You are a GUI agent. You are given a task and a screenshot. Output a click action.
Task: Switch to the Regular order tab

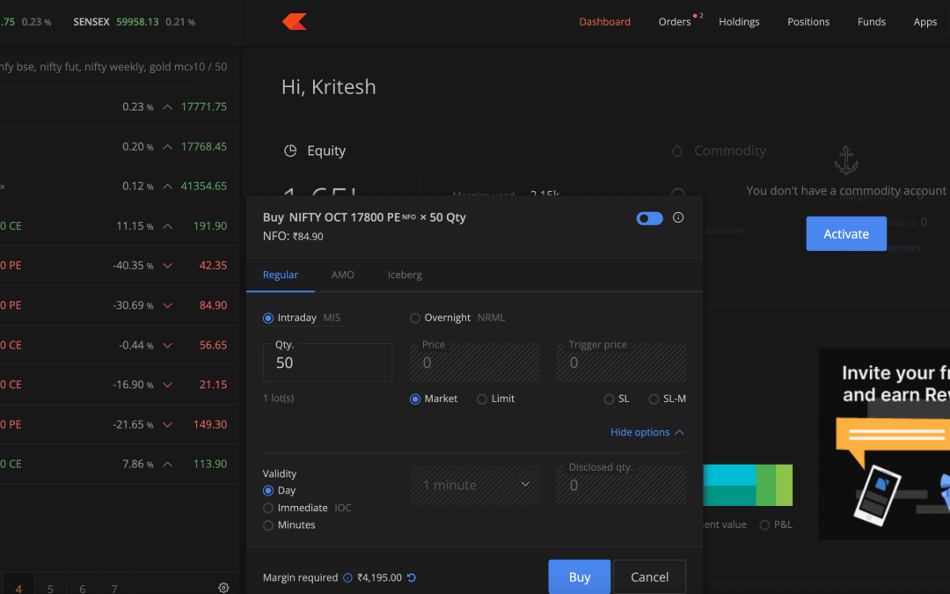[x=280, y=275]
